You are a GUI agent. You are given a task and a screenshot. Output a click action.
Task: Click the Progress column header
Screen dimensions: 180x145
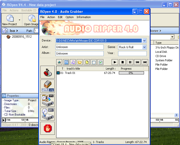(x=131, y=69)
